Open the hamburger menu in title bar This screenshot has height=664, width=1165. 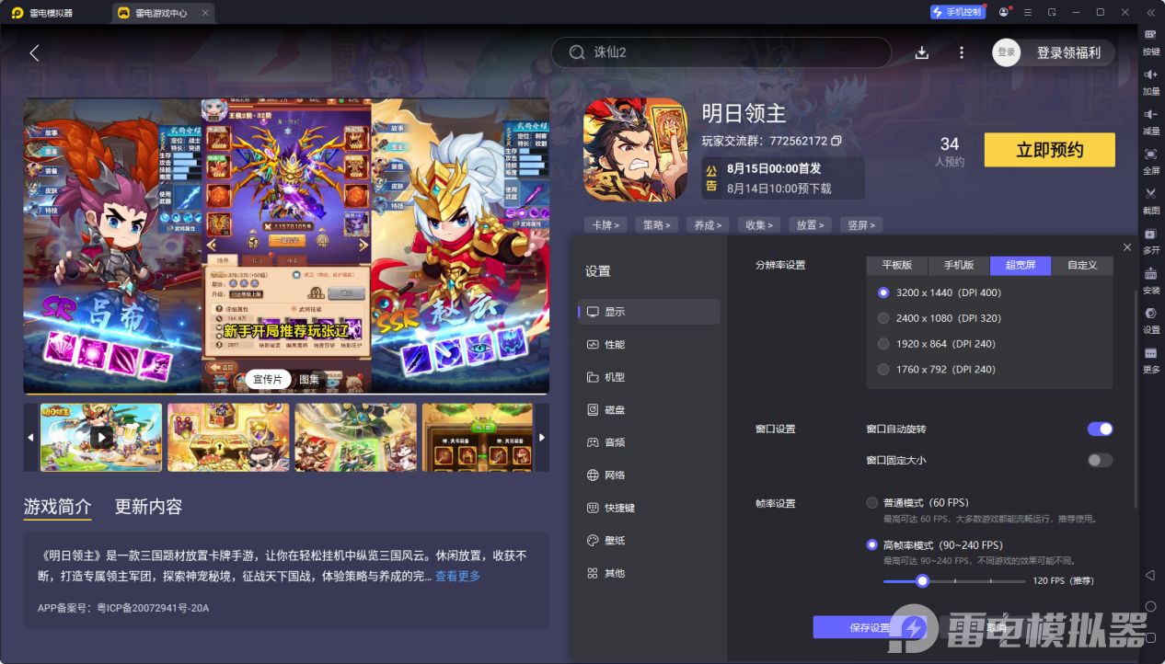click(x=1028, y=12)
